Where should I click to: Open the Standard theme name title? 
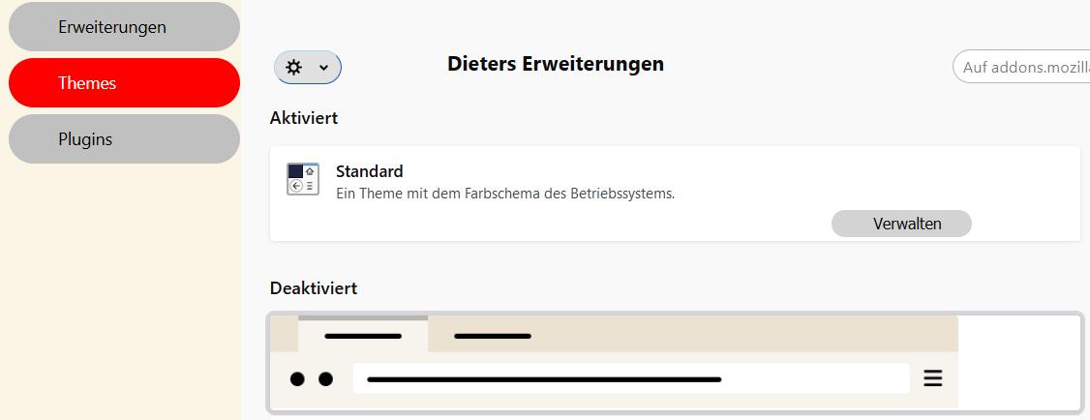click(369, 171)
